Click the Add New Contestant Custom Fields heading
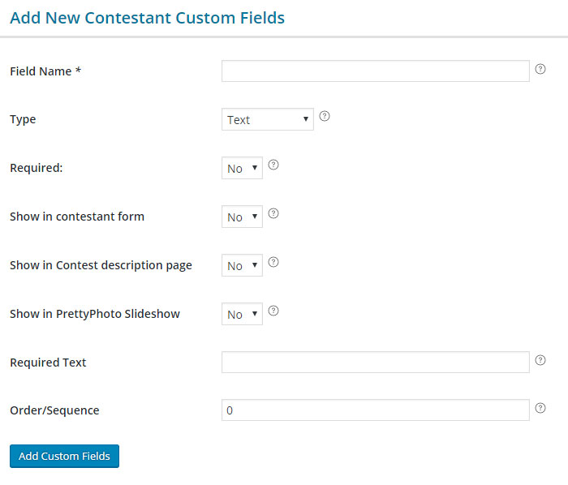 tap(148, 18)
